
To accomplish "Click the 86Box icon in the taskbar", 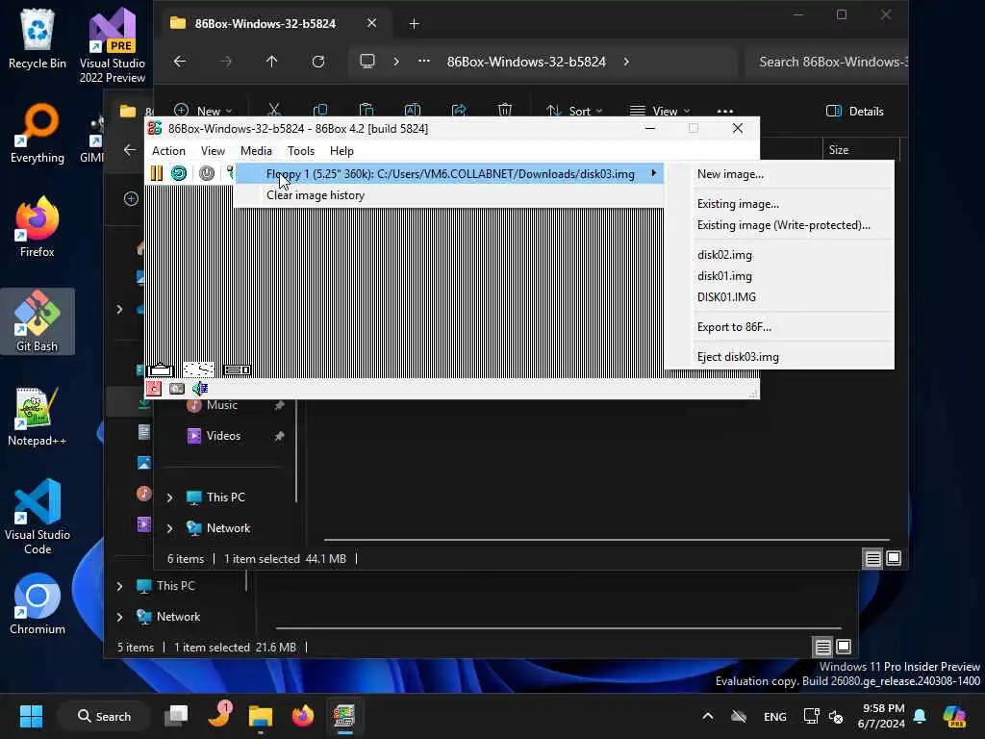I will (x=344, y=716).
